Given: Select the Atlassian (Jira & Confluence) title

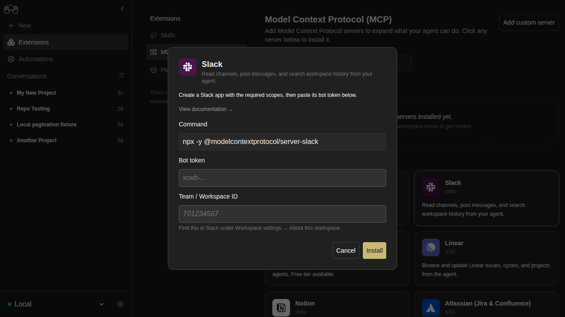Looking at the screenshot, I should pyautogui.click(x=488, y=303).
